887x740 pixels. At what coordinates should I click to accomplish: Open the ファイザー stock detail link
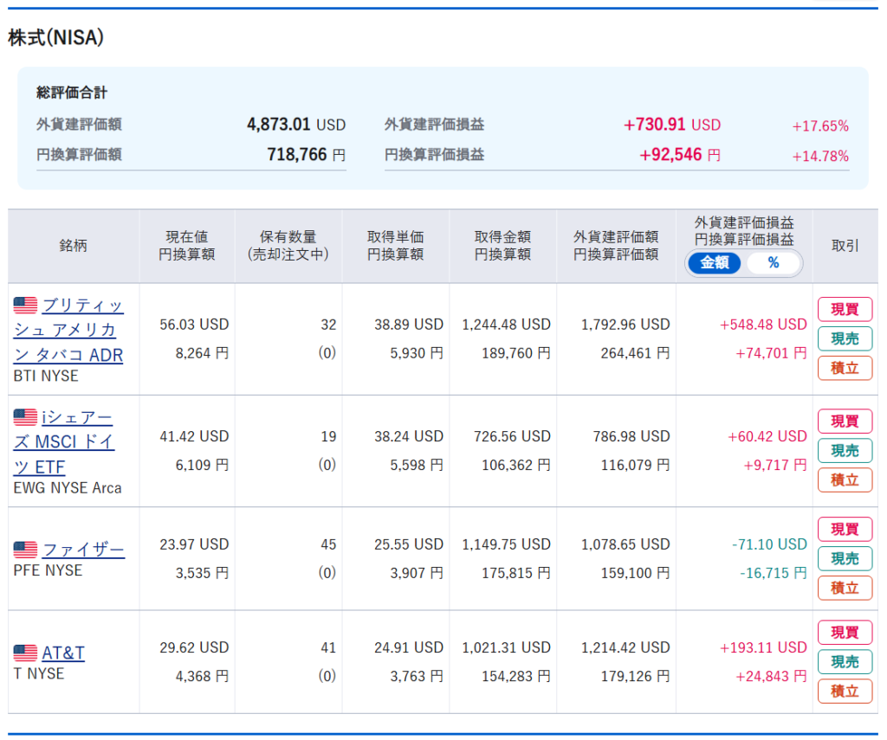[83, 550]
